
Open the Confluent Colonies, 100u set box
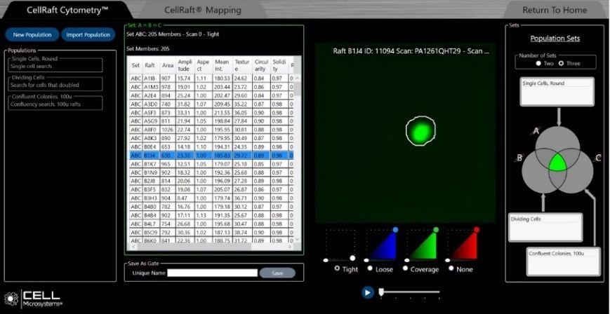[x=563, y=260]
